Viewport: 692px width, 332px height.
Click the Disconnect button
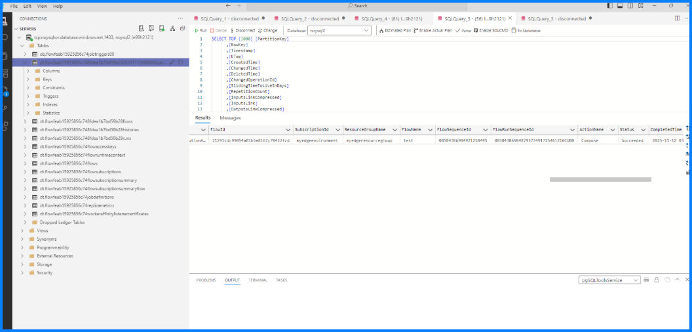pos(242,30)
